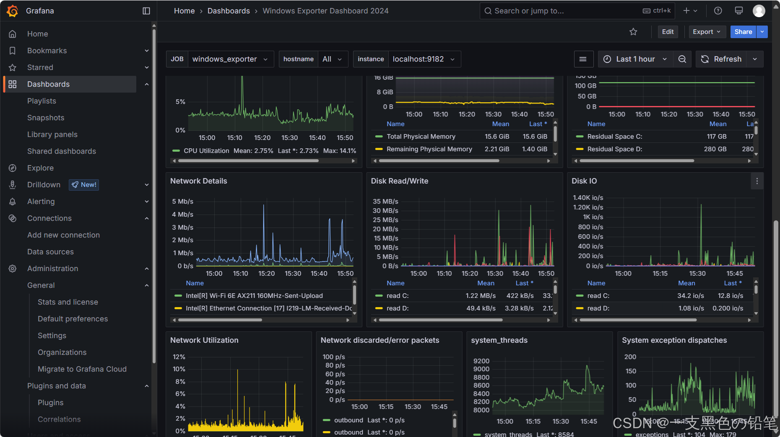Open the dashboard row menu hamburger icon
The height and width of the screenshot is (437, 780).
583,59
